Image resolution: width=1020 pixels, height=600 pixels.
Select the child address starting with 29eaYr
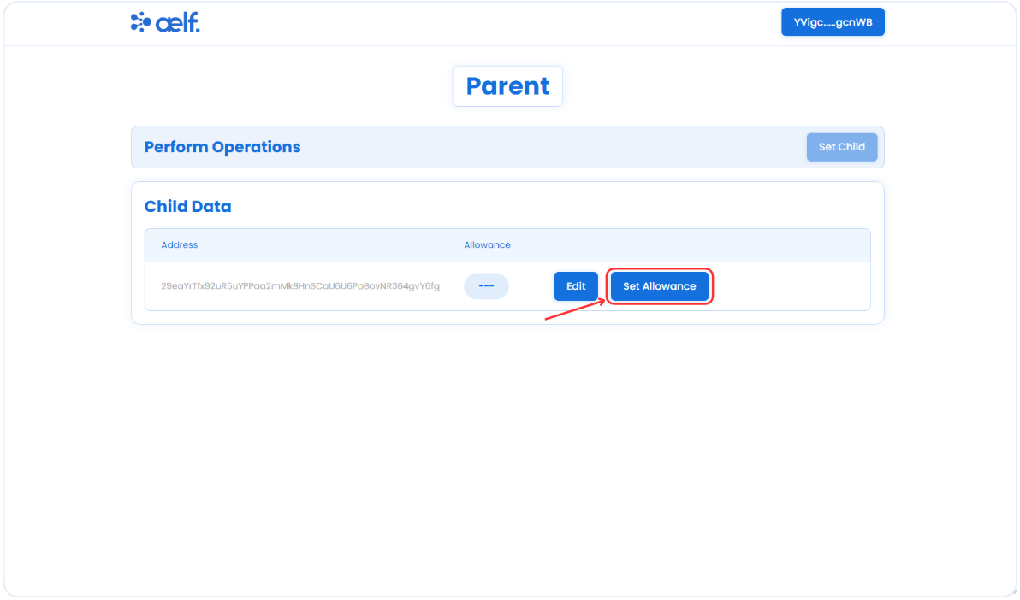tap(300, 286)
